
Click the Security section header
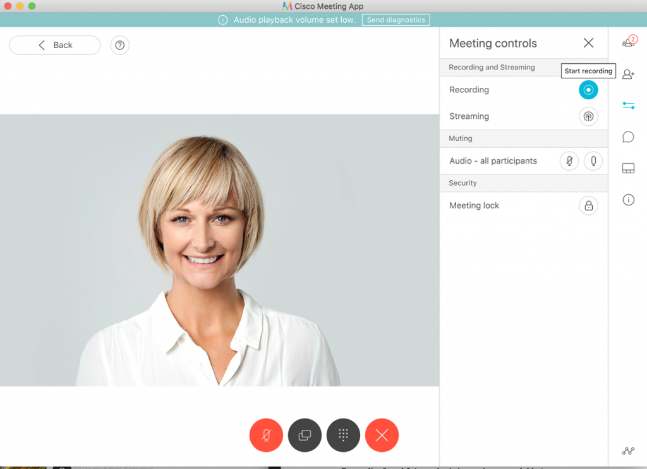click(x=463, y=183)
